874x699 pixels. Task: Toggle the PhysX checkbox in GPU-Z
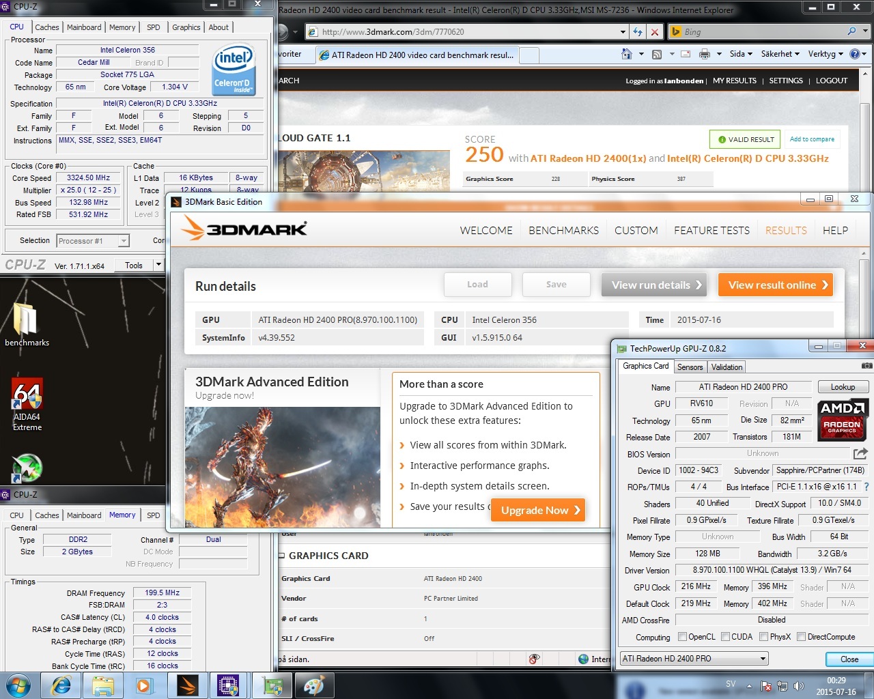[x=763, y=637]
